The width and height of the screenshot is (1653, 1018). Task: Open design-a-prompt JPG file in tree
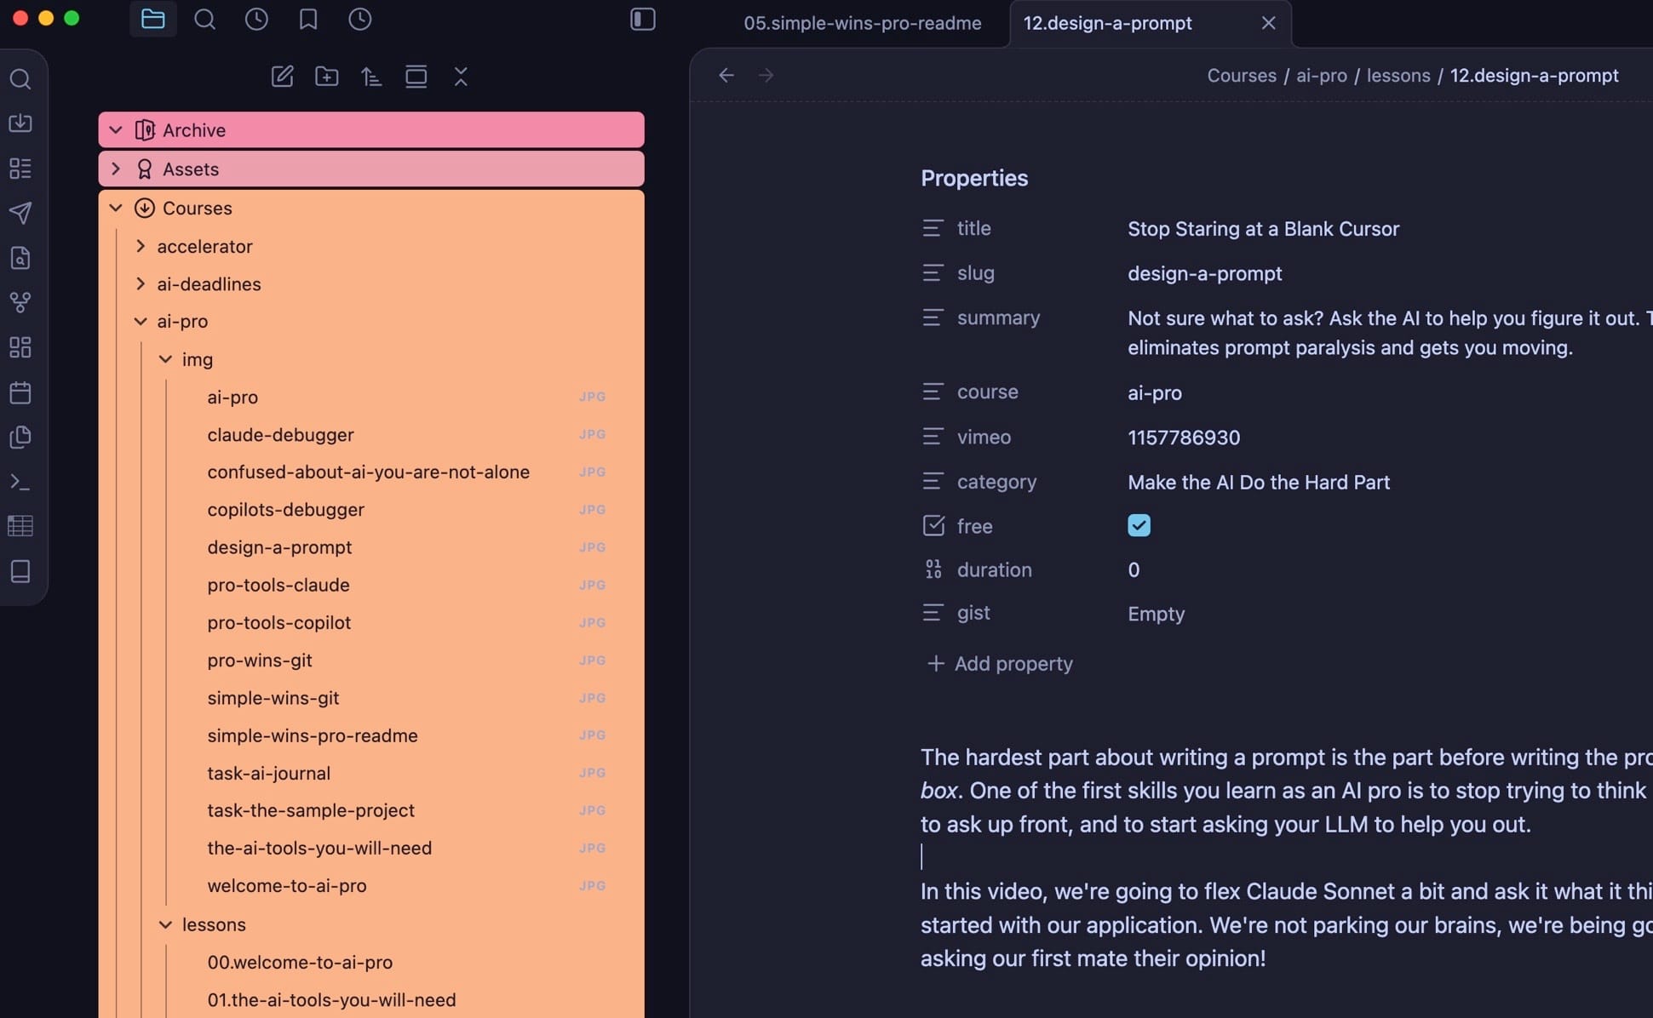pyautogui.click(x=279, y=547)
